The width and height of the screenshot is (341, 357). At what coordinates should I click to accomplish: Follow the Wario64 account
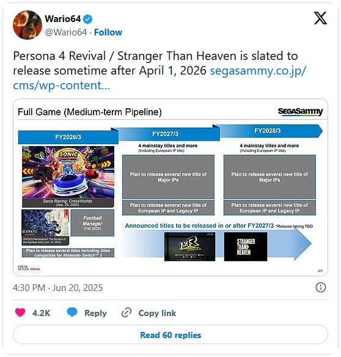tap(108, 32)
